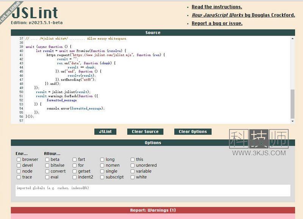Screen dimensions: 303x219
Task: Click the source editor scrollbar thumb
Action: pos(292,104)
